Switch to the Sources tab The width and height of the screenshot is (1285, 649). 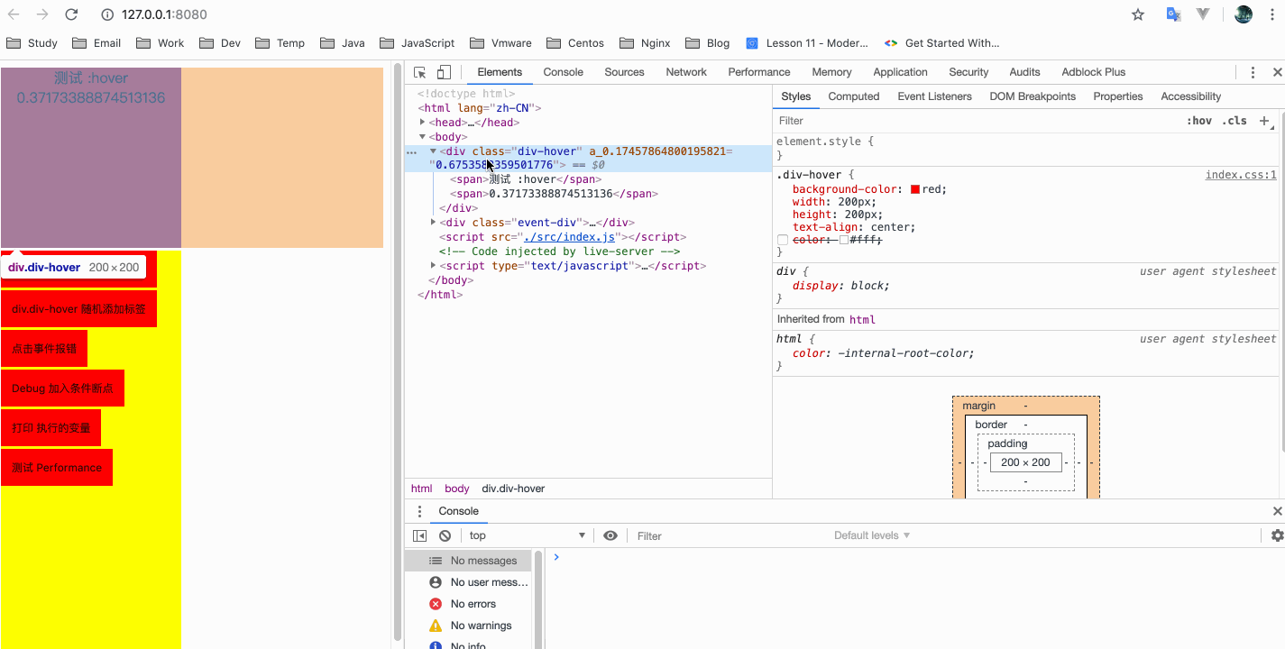(624, 72)
